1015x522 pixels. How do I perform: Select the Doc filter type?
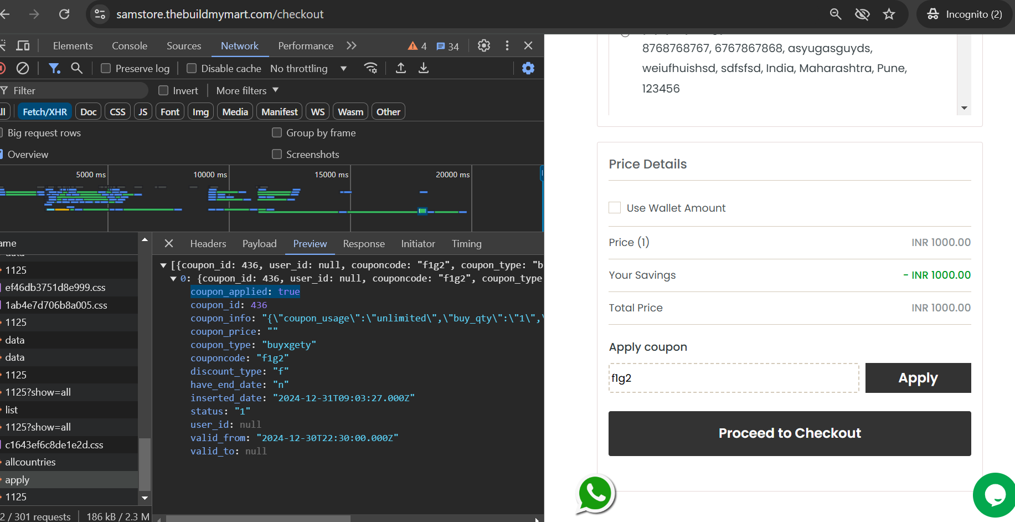tap(89, 112)
